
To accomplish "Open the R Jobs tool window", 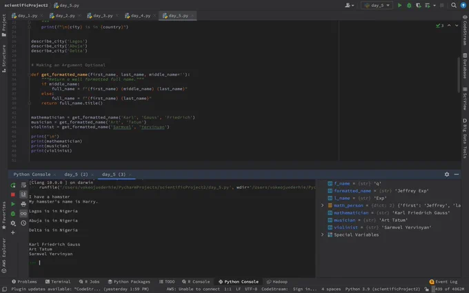I will click(89, 282).
